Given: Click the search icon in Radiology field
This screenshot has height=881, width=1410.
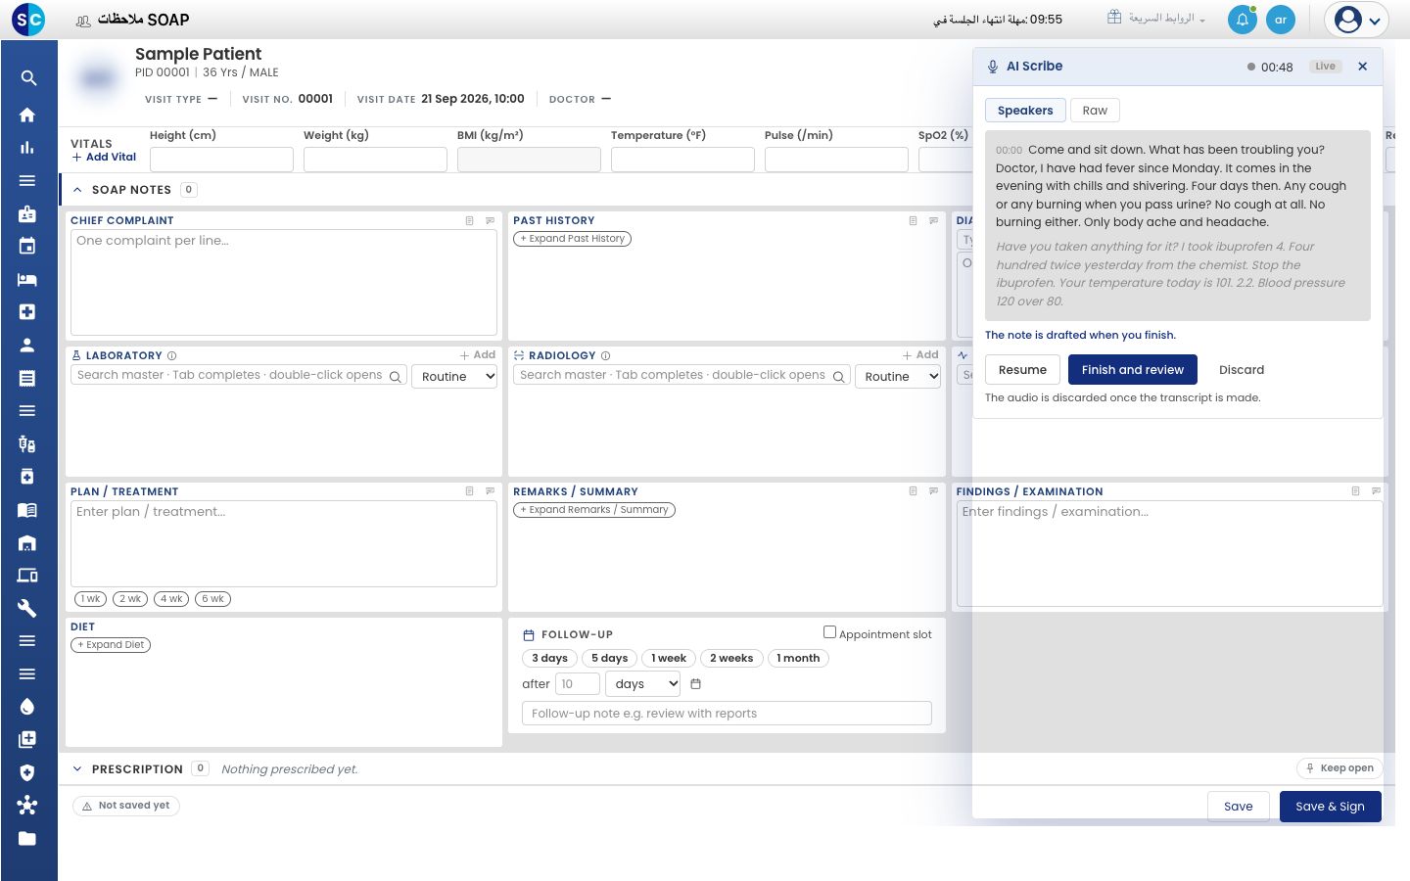Looking at the screenshot, I should [838, 377].
